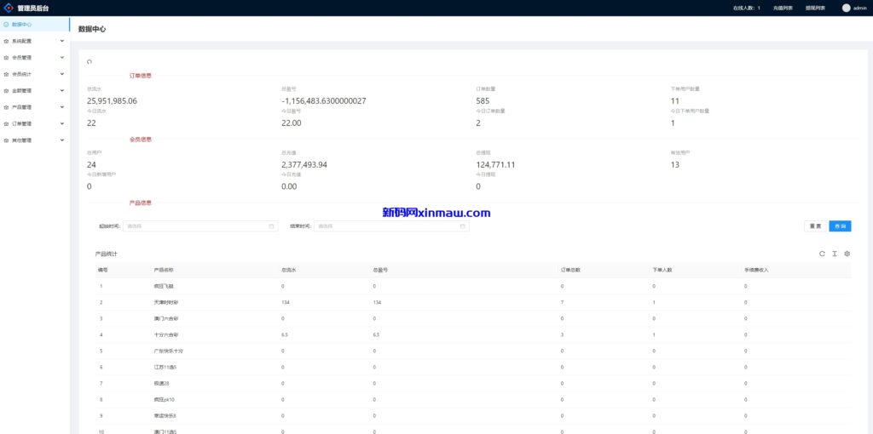
Task: Click the table refresh icon beside 产品统计
Action: (822, 254)
